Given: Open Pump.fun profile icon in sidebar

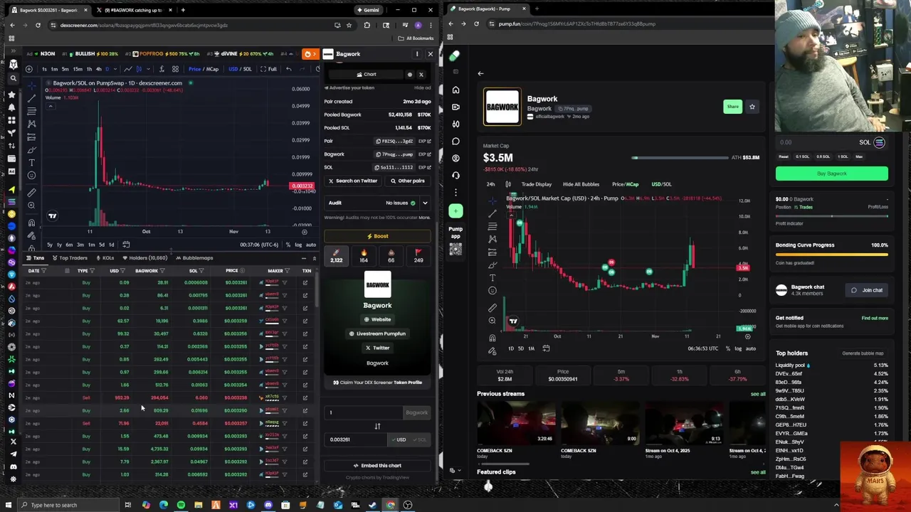Looking at the screenshot, I should (x=455, y=158).
